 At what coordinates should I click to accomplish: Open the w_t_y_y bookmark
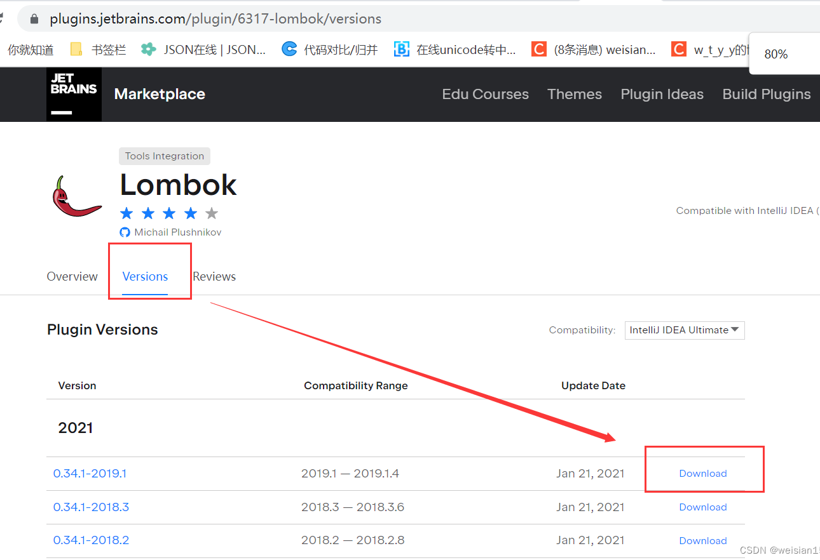click(710, 49)
